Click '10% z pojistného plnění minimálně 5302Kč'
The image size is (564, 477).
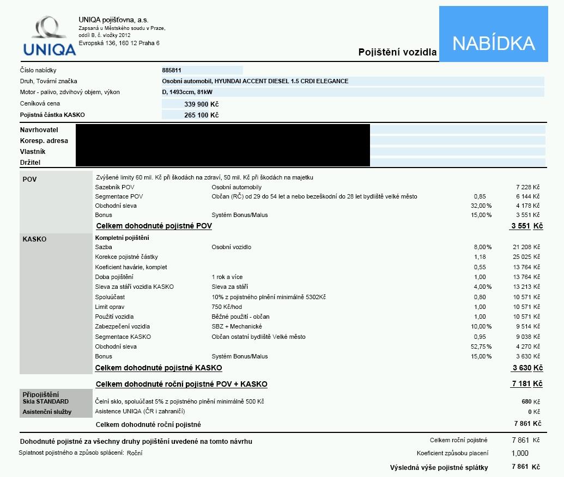click(x=269, y=297)
